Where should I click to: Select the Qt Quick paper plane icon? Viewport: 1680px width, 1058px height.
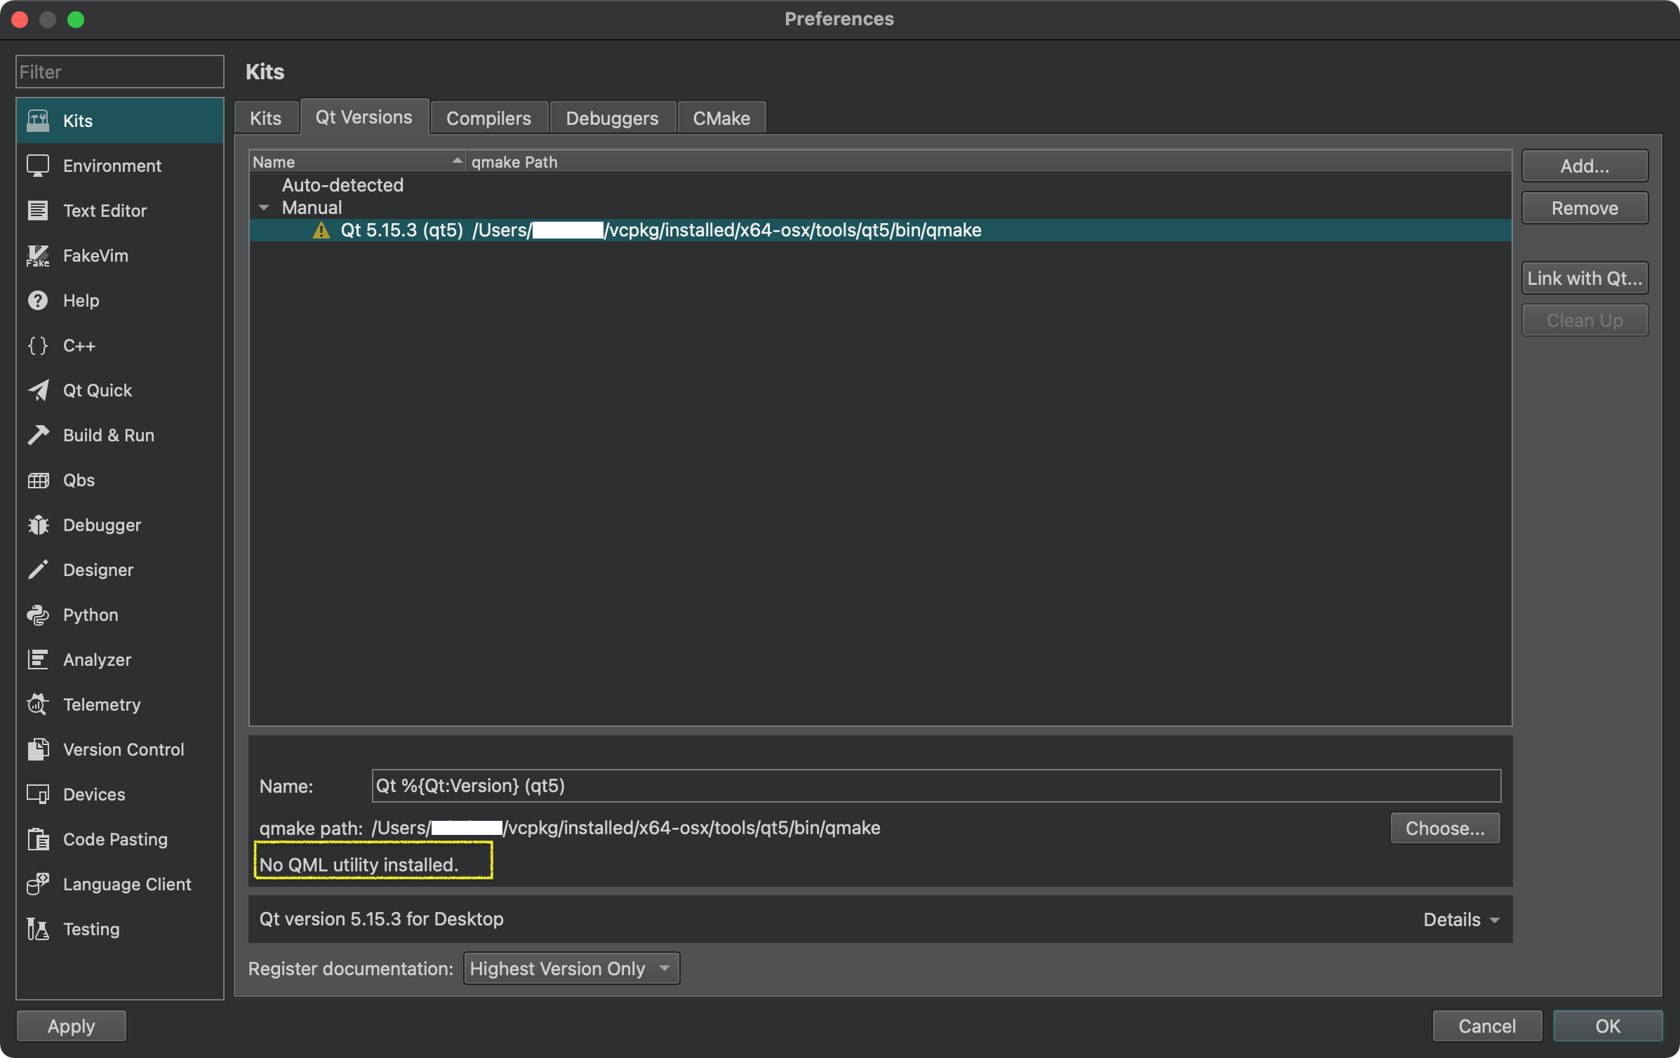coord(38,391)
